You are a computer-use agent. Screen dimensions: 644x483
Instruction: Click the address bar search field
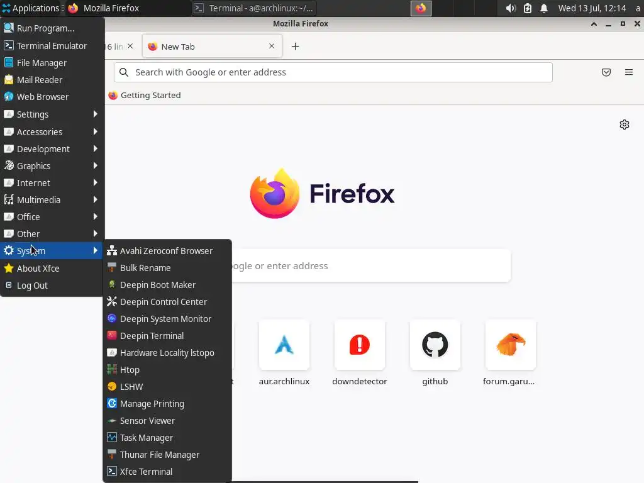point(333,72)
